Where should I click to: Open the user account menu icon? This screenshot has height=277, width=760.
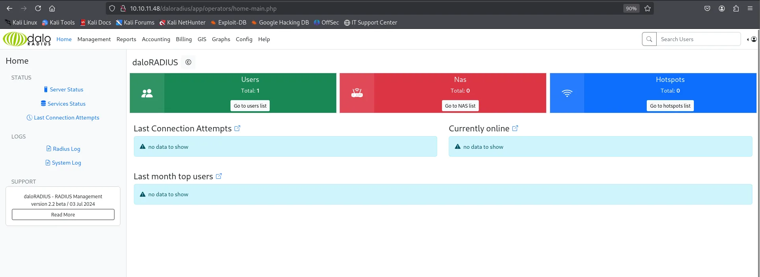coord(753,39)
